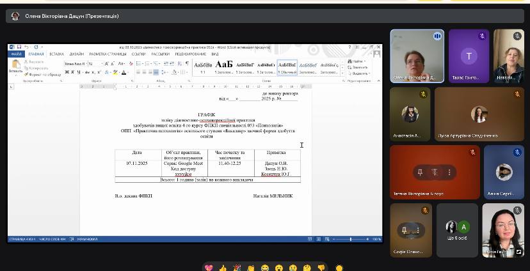This screenshot has width=530, height=271.
Task: Click the zoom slider in Word status bar
Action: pyautogui.click(x=350, y=239)
